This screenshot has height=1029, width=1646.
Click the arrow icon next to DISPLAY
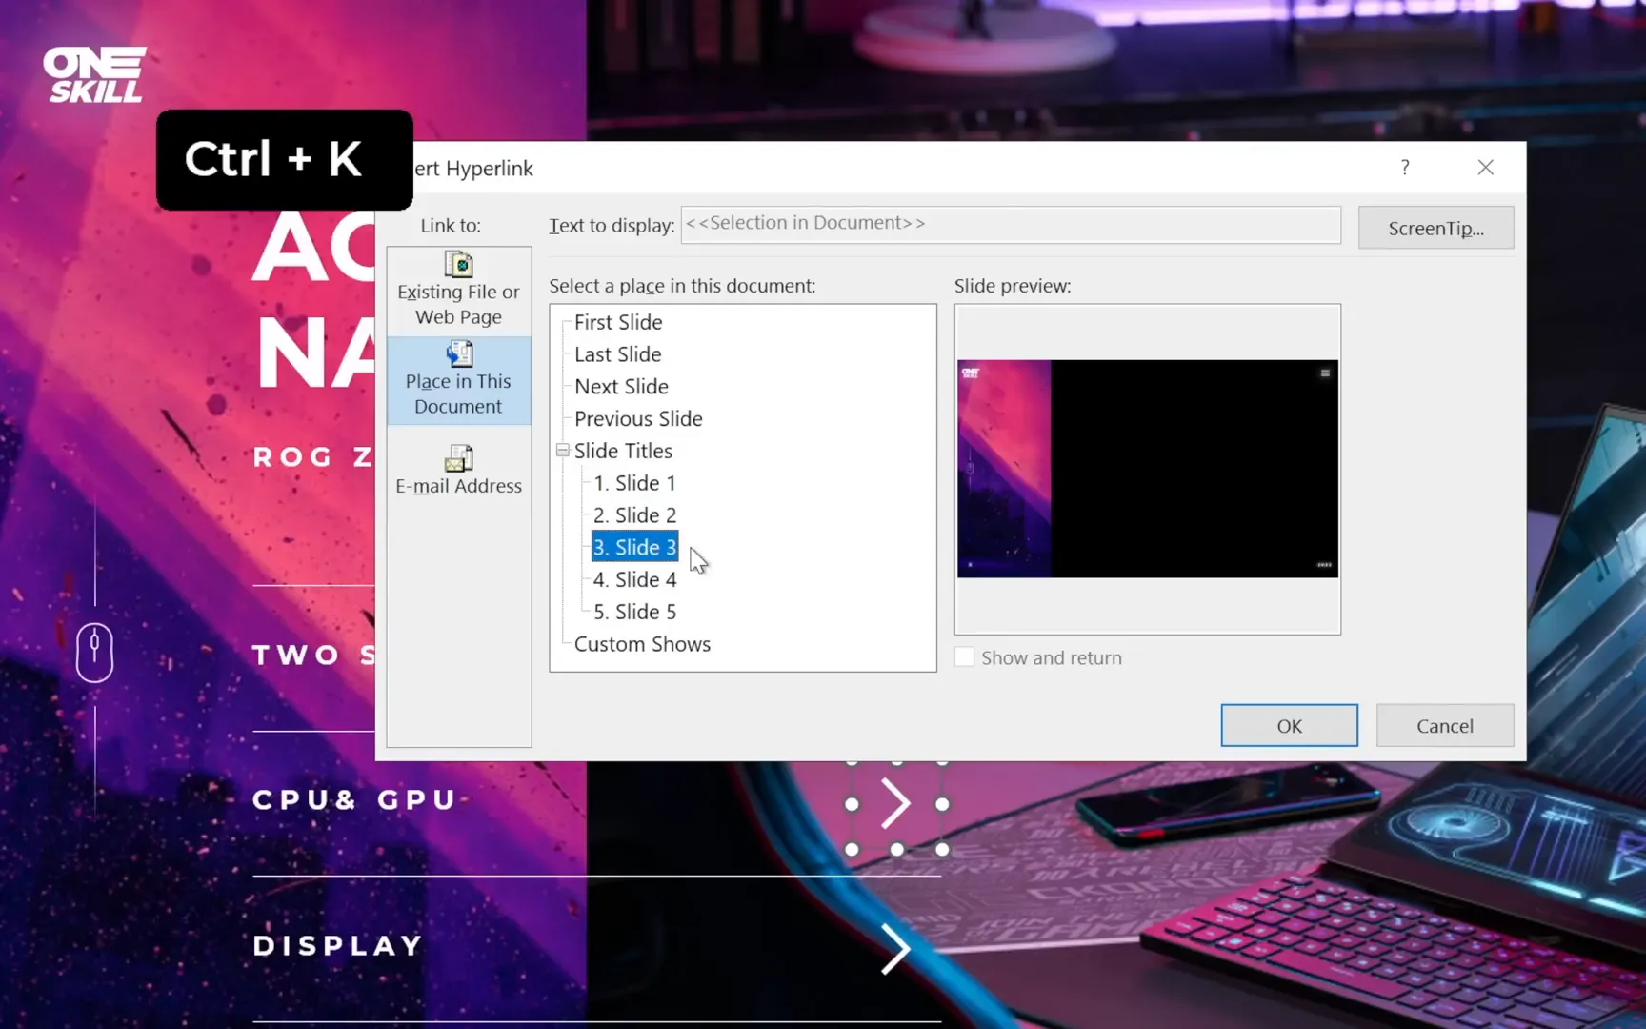pos(894,948)
